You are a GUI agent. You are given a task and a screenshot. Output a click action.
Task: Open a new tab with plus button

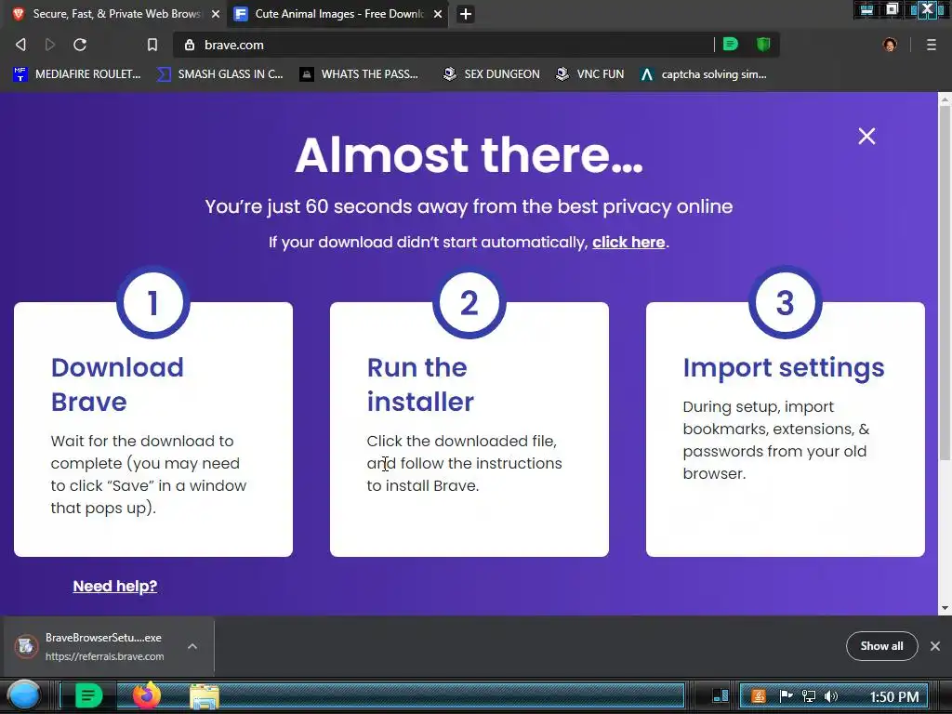466,14
